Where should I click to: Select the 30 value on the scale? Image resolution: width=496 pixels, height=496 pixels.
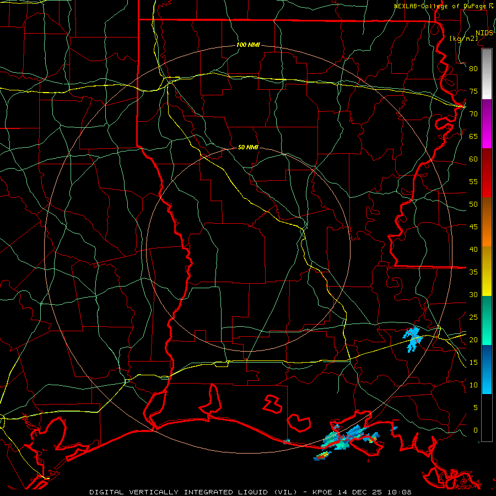473,294
